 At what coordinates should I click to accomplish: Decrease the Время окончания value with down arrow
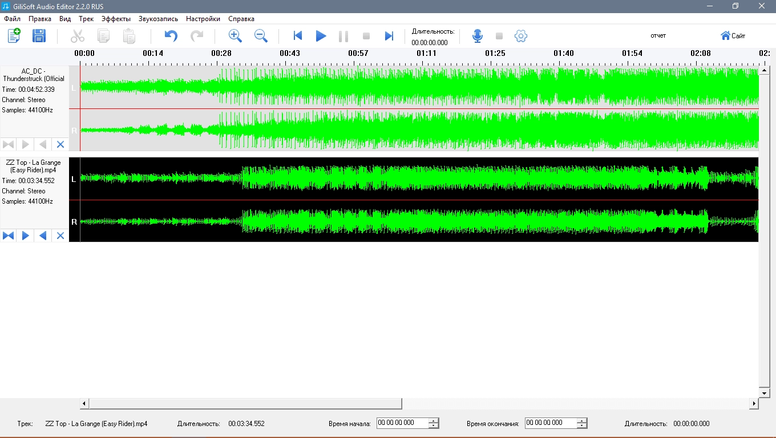click(x=582, y=426)
